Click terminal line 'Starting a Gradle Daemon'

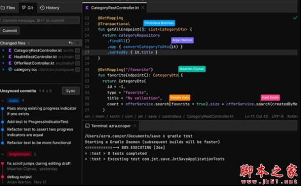point(153,142)
